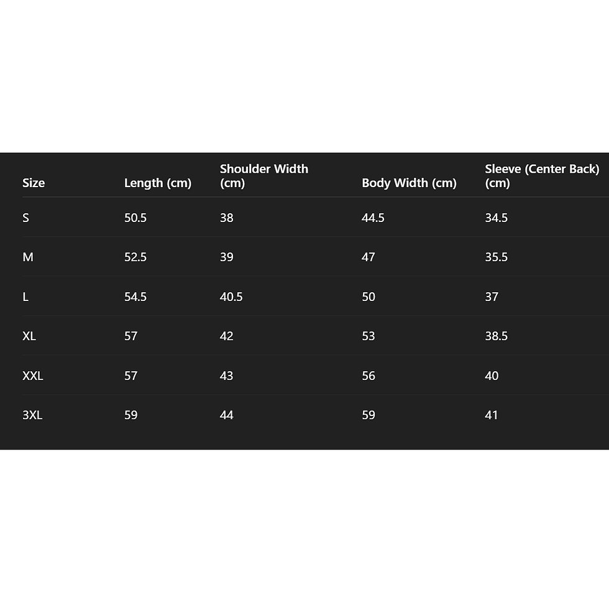Click the Size column header
The image size is (609, 610).
pos(34,183)
